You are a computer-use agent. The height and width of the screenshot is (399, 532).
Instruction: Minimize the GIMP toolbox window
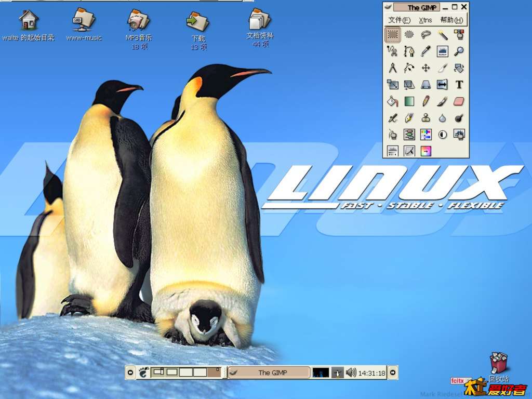click(445, 7)
